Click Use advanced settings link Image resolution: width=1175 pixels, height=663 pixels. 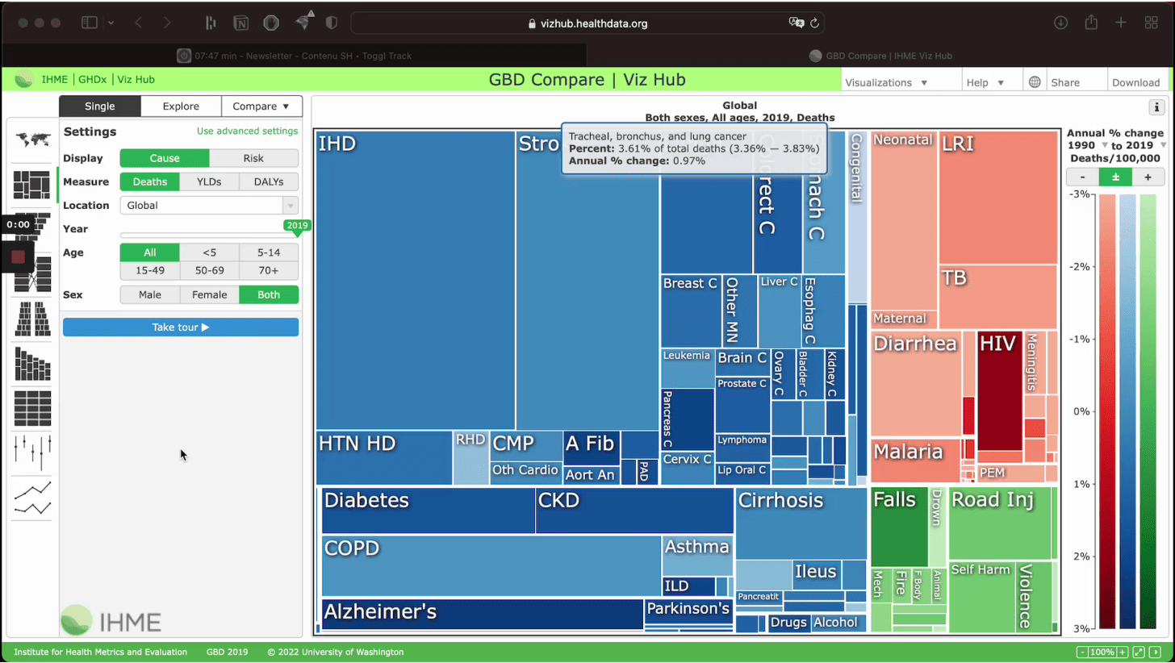point(247,131)
